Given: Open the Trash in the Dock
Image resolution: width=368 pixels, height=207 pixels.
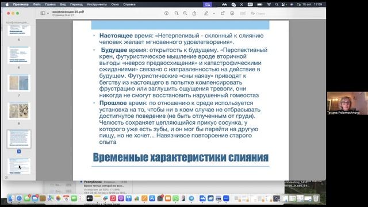Looking at the screenshot, I should coord(316,198).
